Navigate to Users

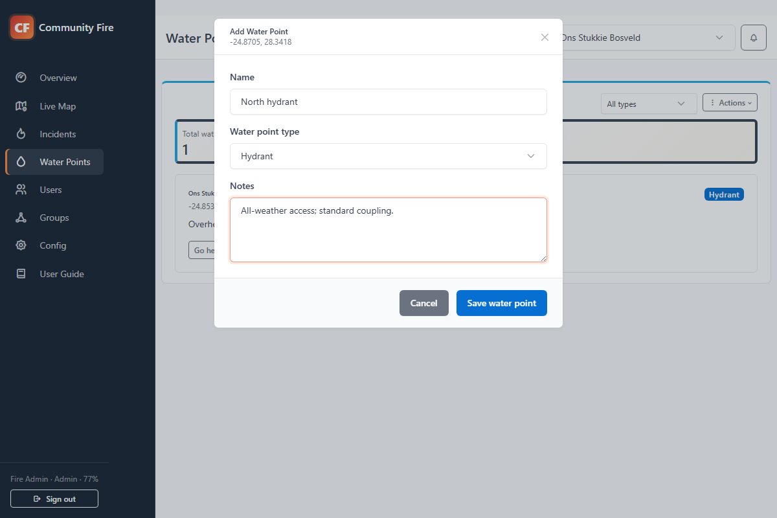pyautogui.click(x=54, y=190)
